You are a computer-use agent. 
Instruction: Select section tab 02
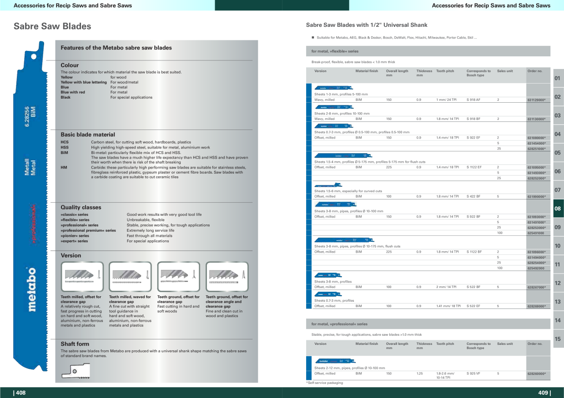pyautogui.click(x=558, y=97)
